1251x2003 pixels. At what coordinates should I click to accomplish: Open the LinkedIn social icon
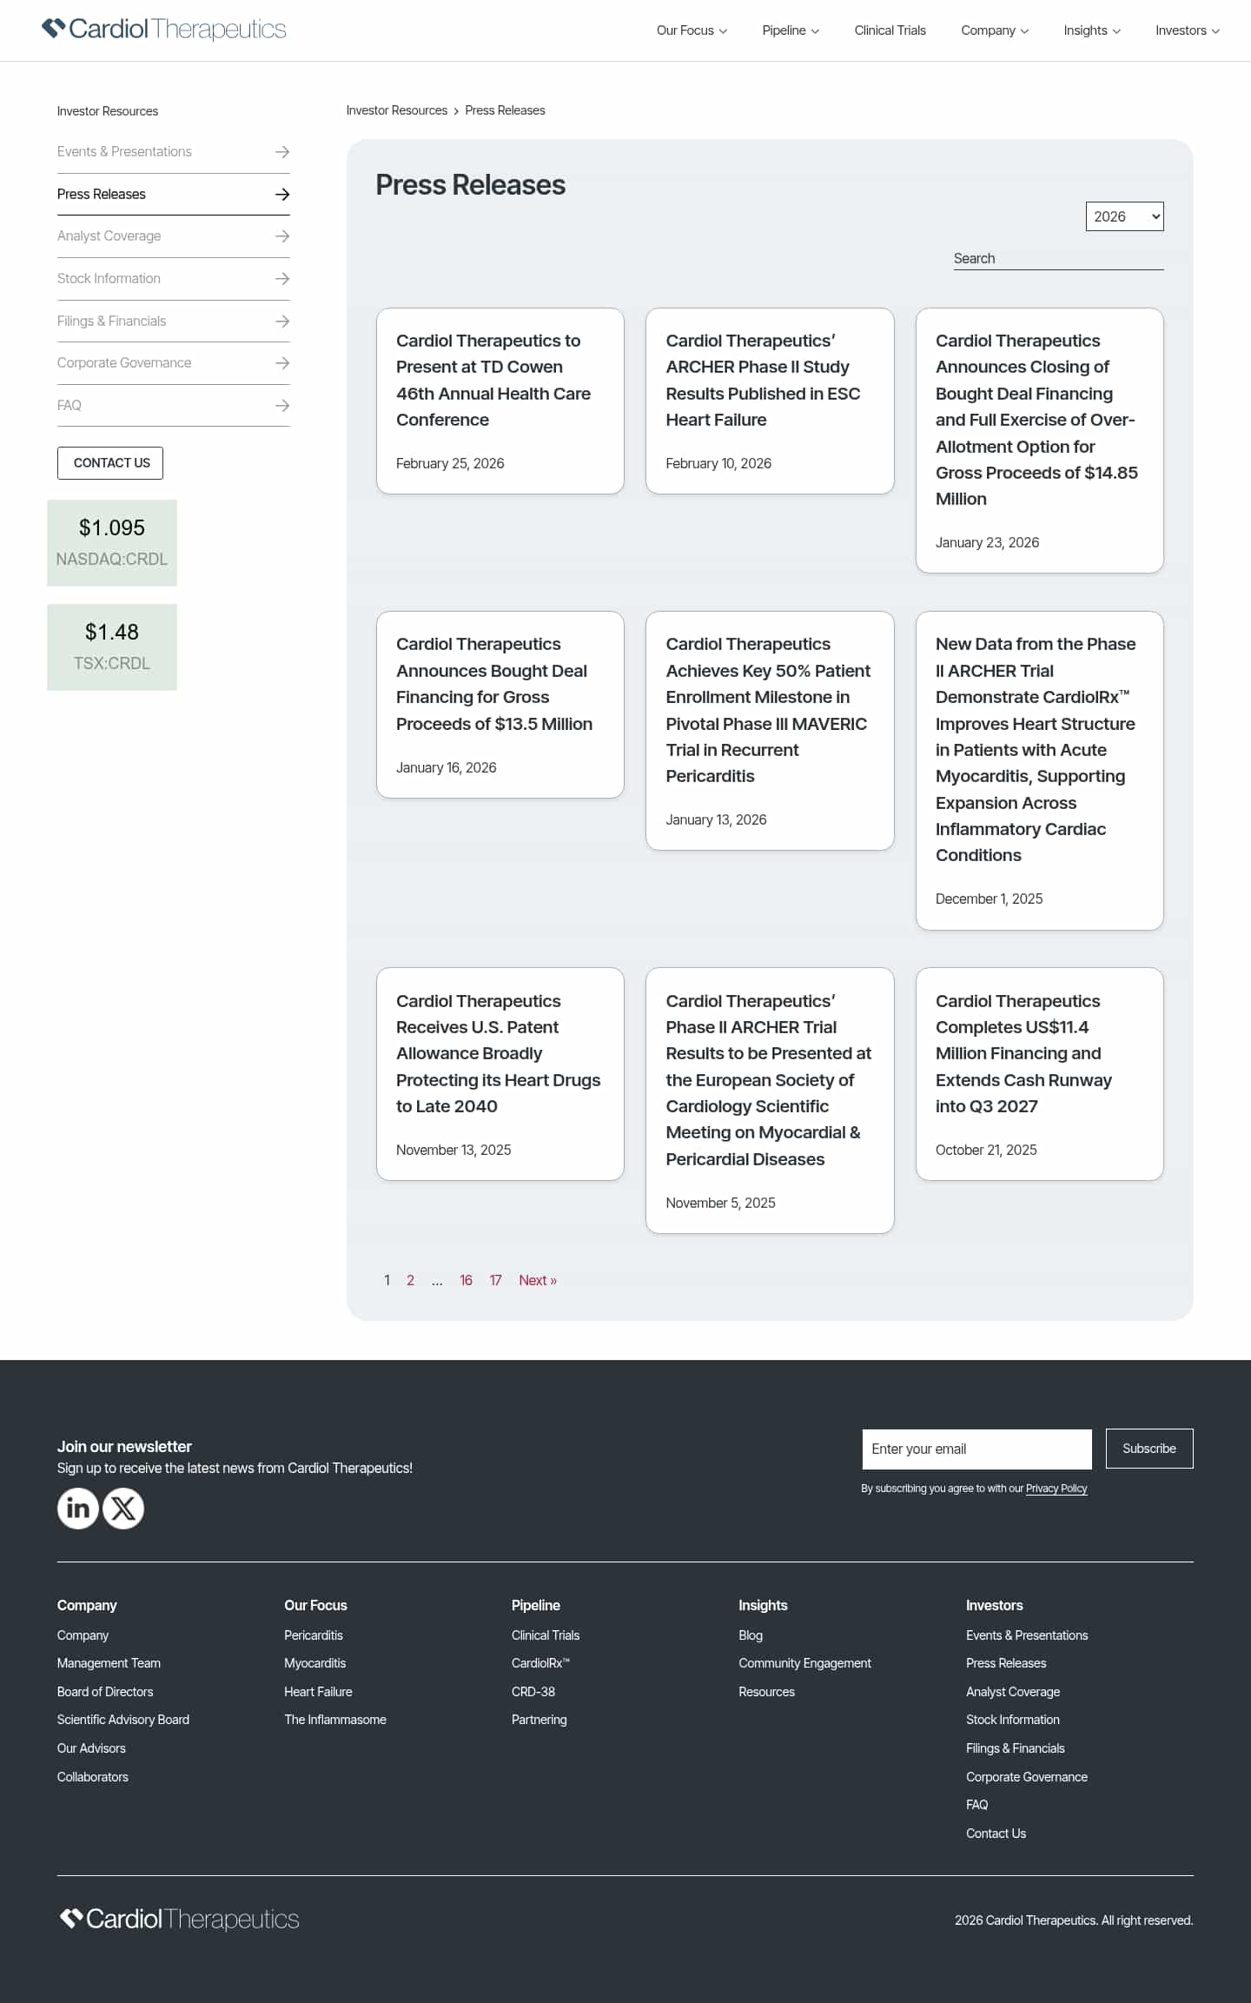pyautogui.click(x=78, y=1508)
